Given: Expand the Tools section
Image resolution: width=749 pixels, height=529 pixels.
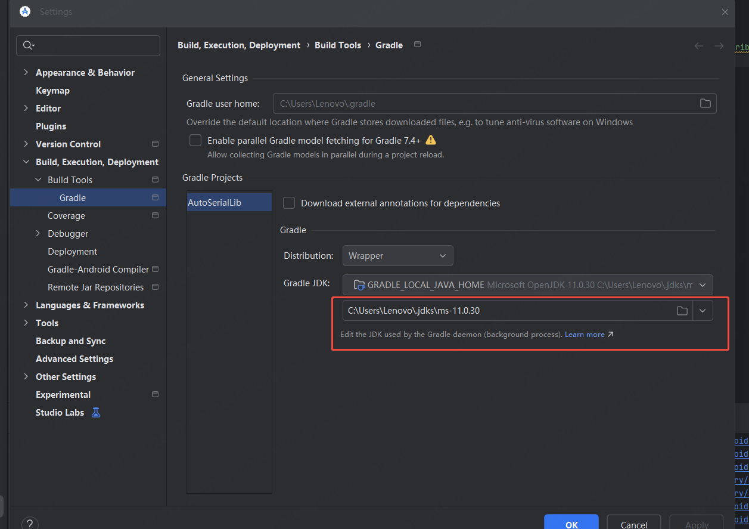Looking at the screenshot, I should (x=26, y=323).
